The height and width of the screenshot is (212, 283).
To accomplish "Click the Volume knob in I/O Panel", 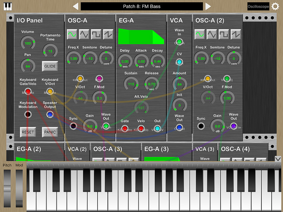I will click(x=28, y=43).
